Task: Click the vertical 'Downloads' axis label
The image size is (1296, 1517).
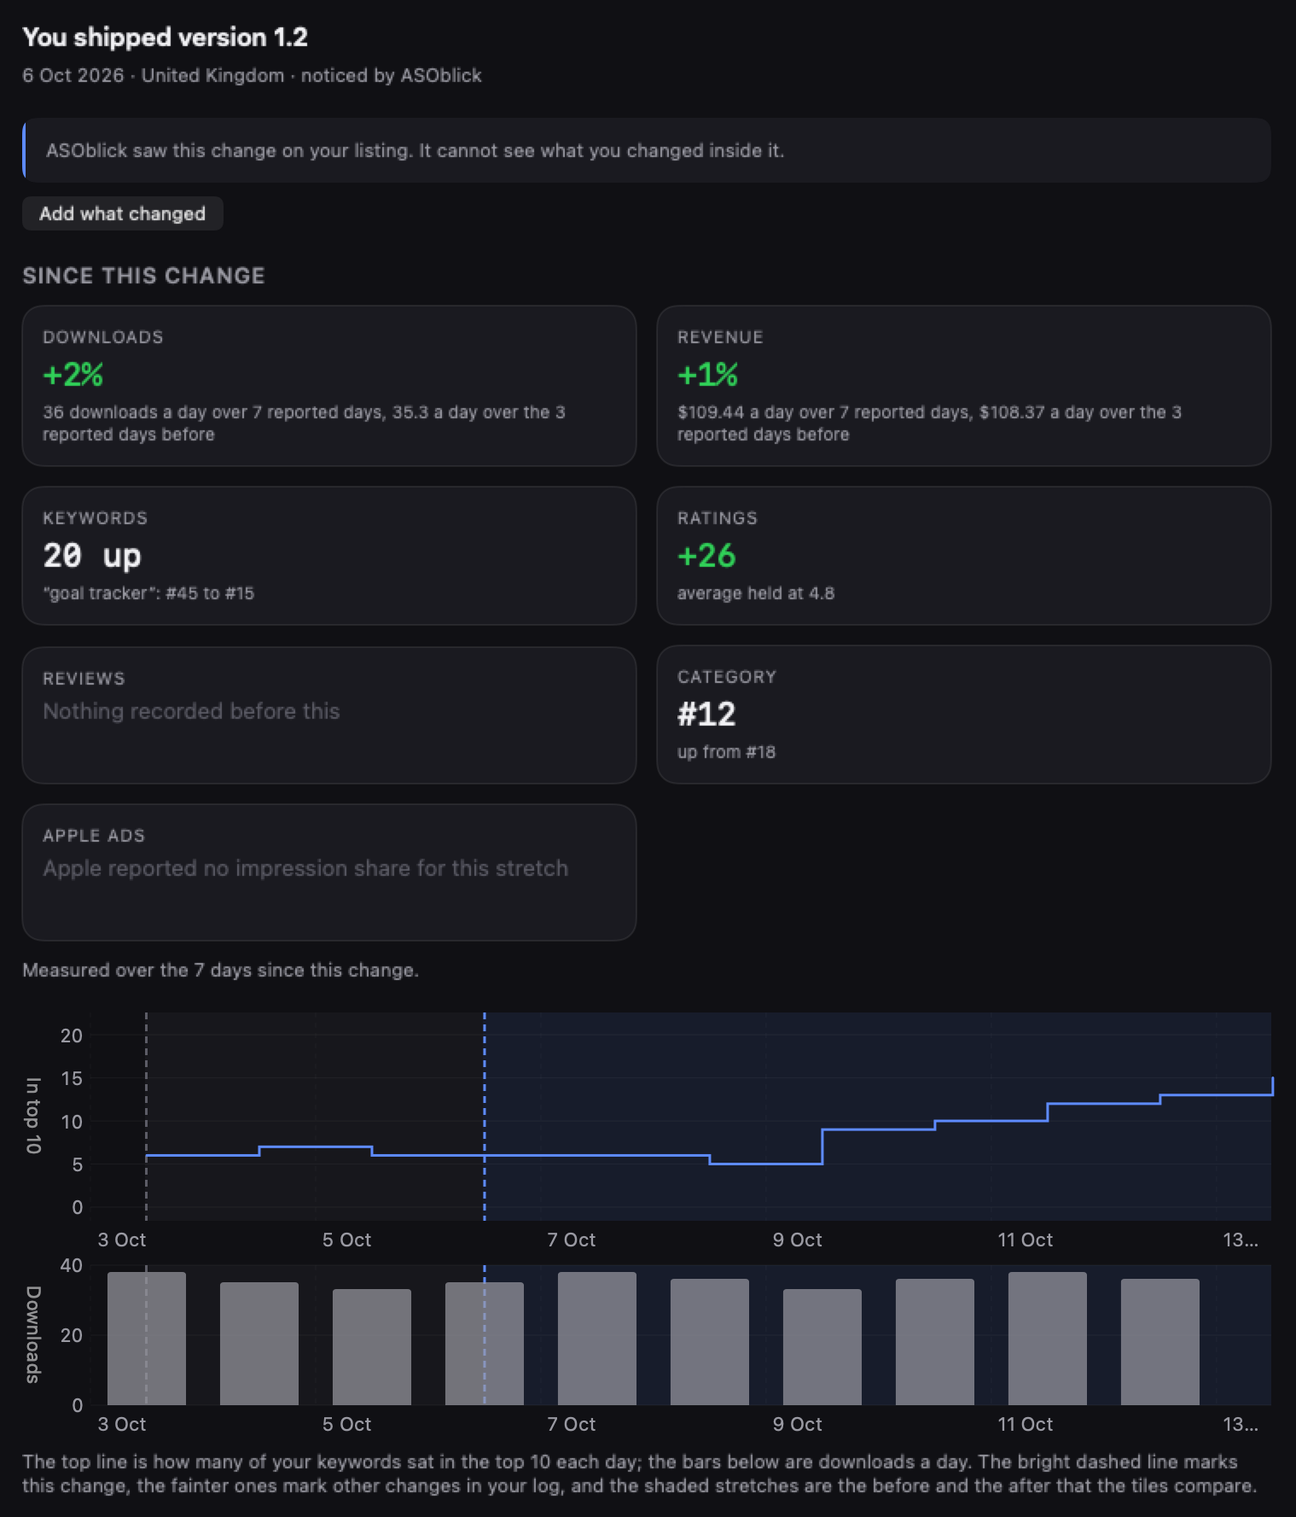Action: pyautogui.click(x=32, y=1334)
